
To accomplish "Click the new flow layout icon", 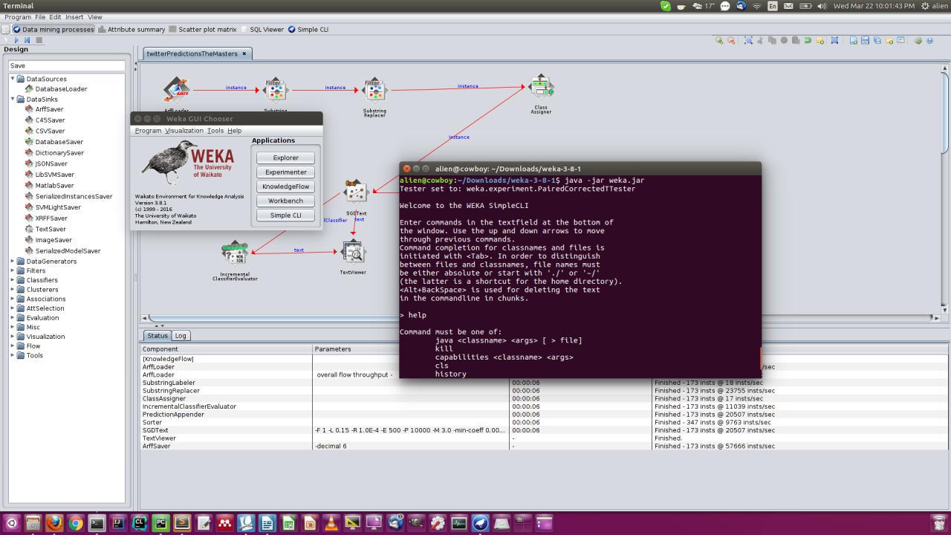I will [x=854, y=40].
